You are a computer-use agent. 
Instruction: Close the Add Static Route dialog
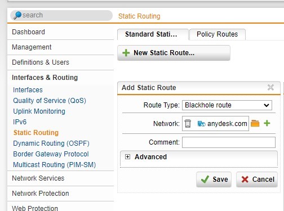point(270,87)
